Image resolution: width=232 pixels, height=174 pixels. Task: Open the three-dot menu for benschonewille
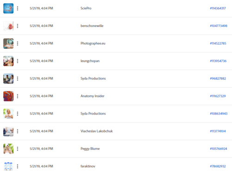(x=18, y=26)
